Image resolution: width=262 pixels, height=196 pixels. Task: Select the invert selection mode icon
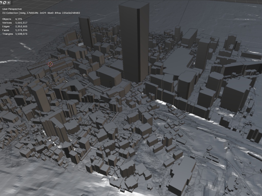5,2
